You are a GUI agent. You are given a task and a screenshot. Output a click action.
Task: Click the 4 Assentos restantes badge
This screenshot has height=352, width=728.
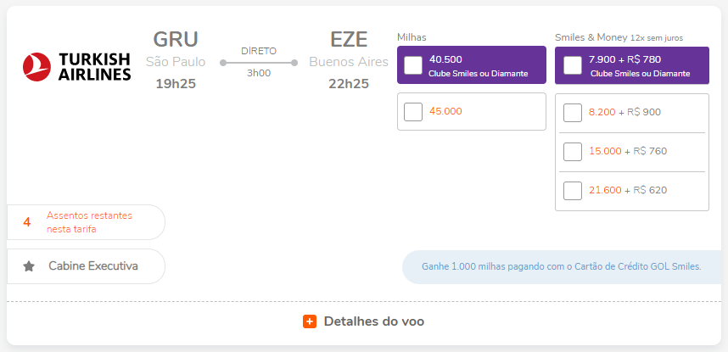(85, 222)
